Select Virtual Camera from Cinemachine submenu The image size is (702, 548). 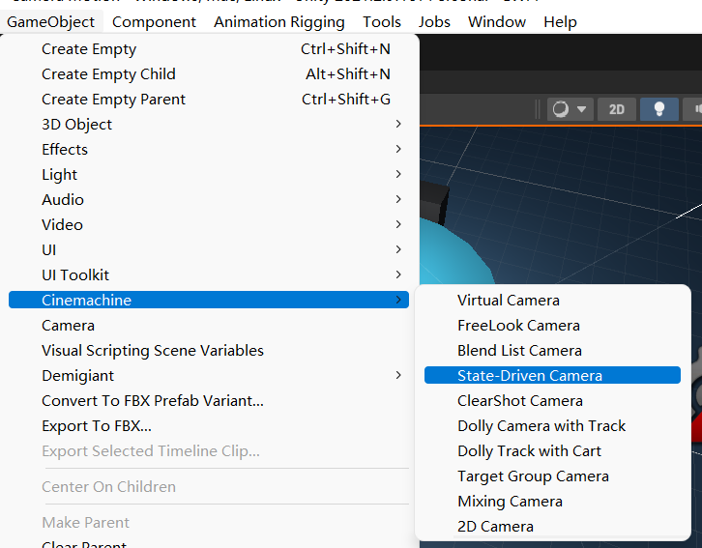[509, 300]
